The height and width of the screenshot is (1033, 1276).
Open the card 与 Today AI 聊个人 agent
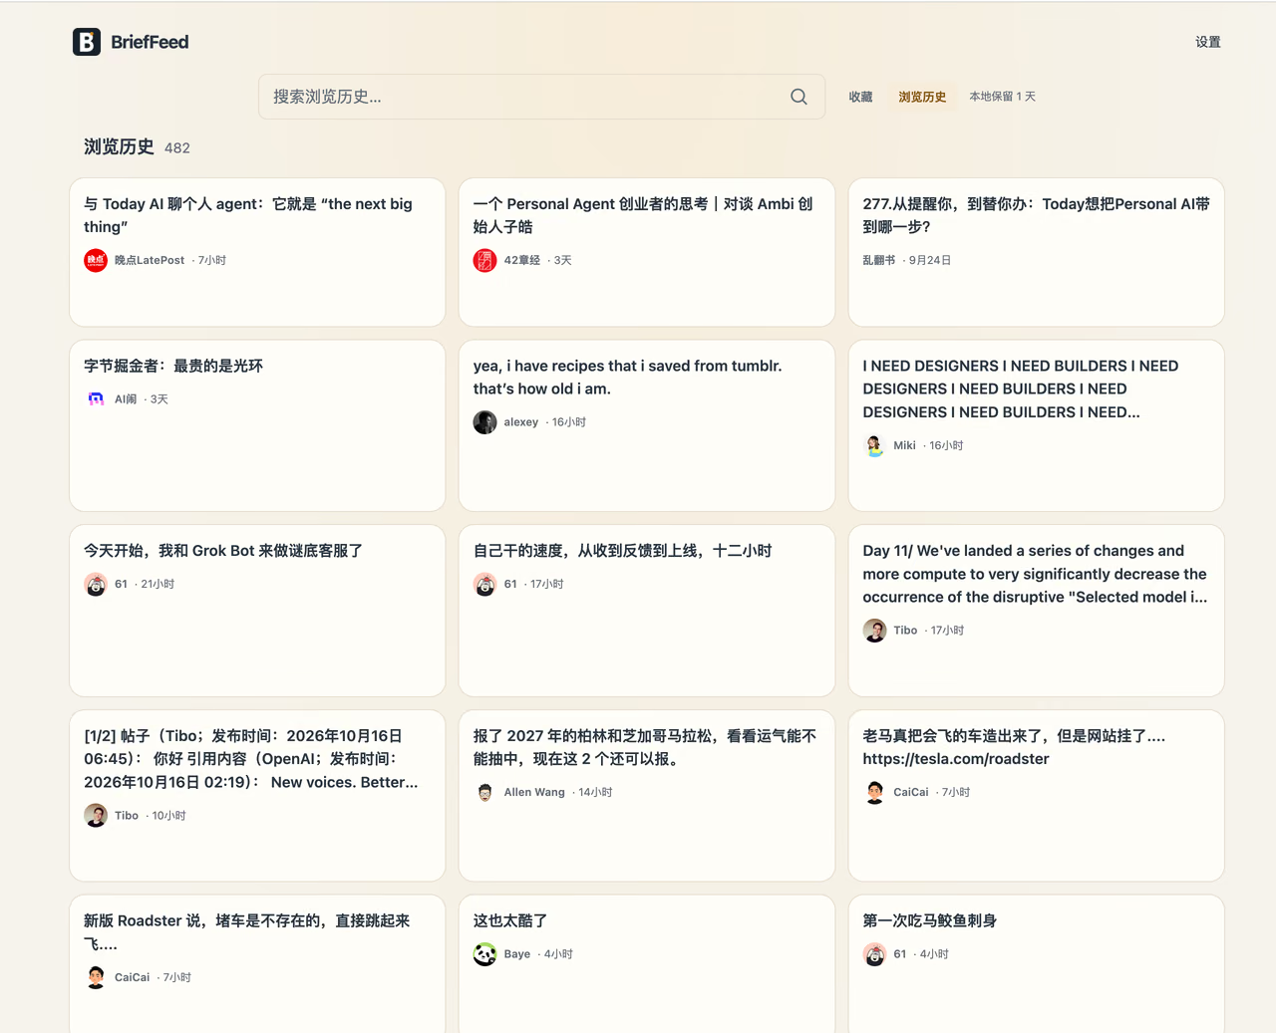pos(257,252)
